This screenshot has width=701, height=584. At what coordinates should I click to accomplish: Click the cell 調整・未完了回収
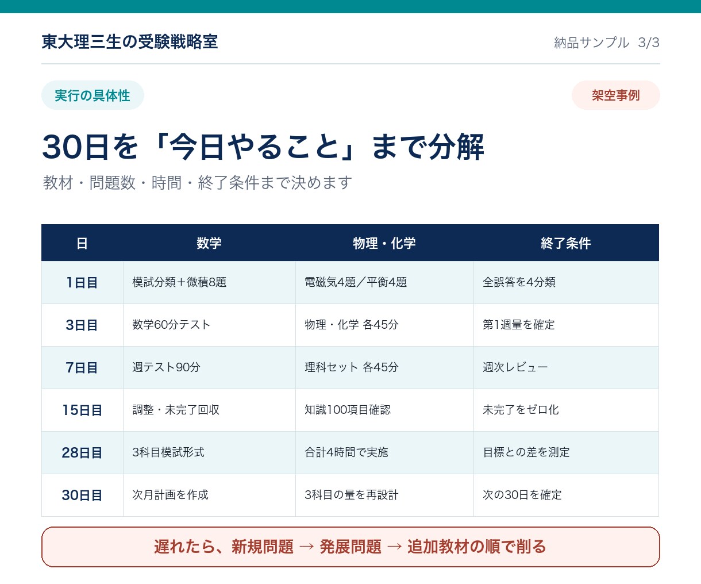(209, 410)
